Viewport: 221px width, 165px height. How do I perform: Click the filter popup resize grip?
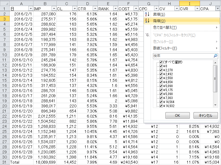click(218, 122)
